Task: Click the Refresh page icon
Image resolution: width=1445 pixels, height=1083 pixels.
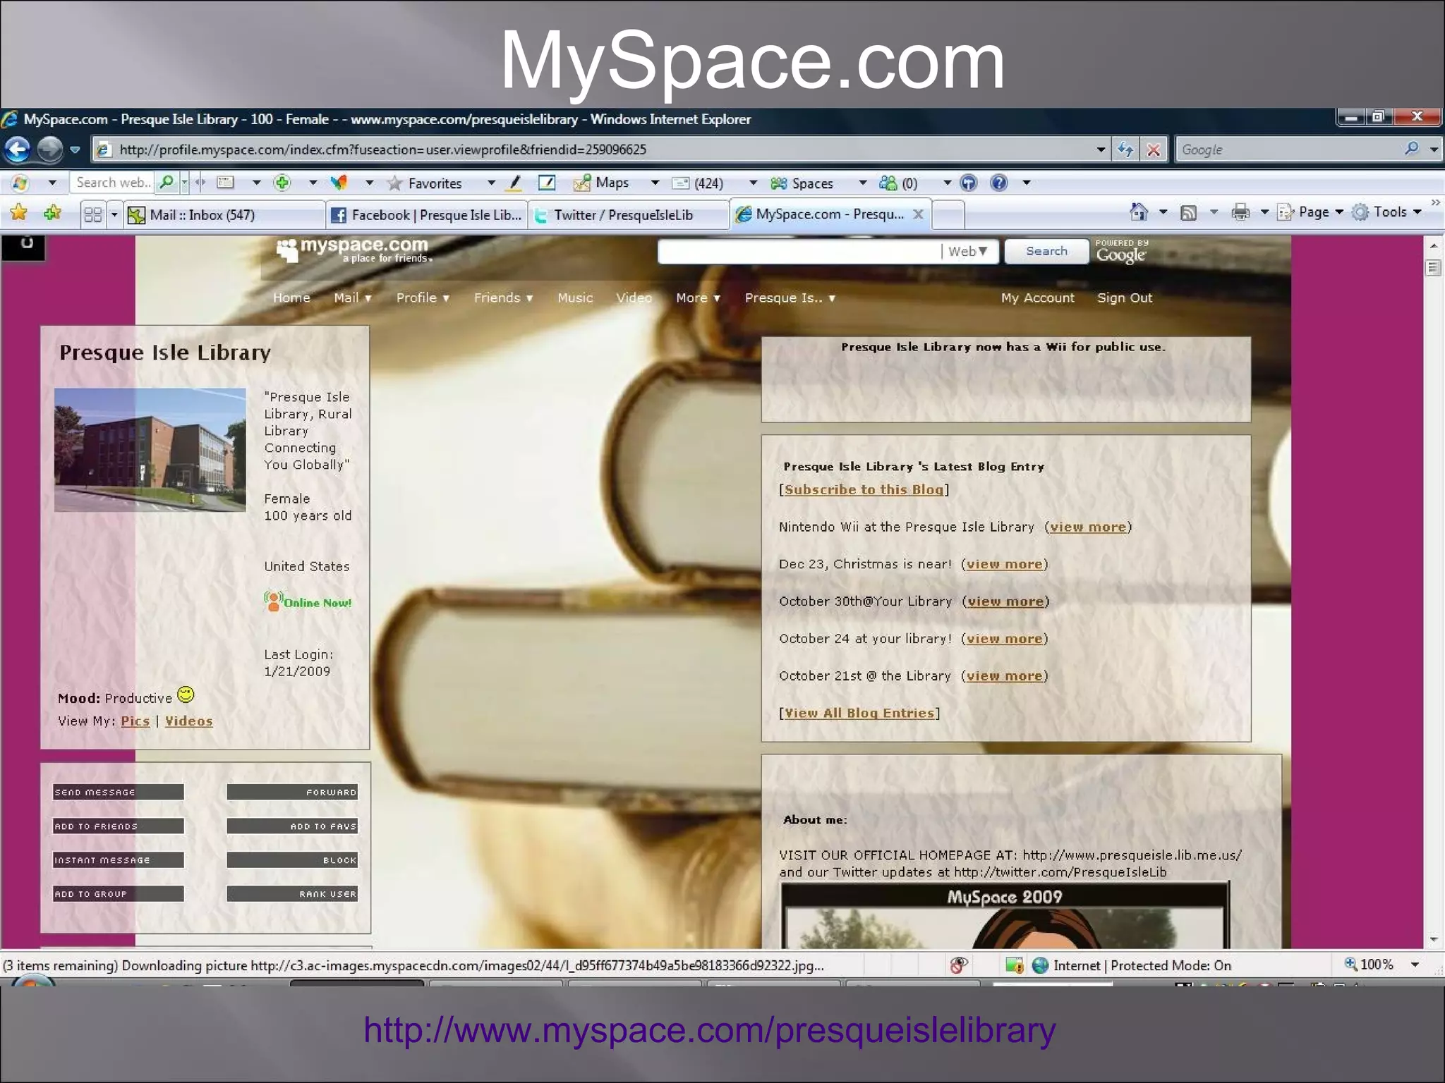Action: pos(1125,149)
